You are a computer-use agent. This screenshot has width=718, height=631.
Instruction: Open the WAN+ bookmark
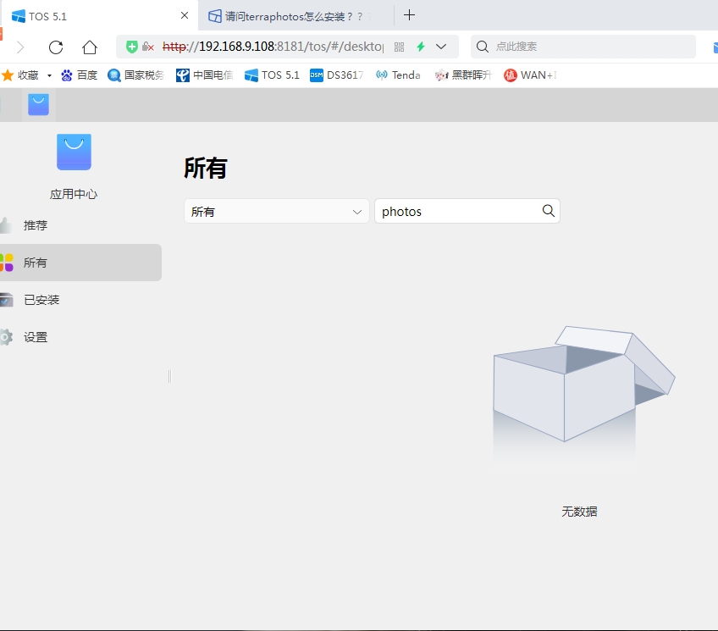pyautogui.click(x=530, y=75)
